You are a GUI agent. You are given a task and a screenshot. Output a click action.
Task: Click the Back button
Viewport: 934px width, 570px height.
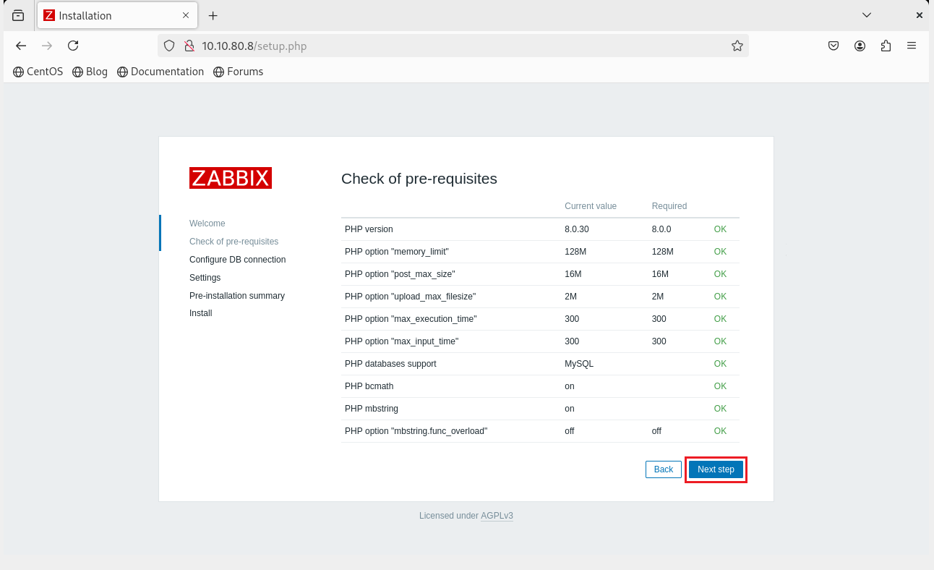pyautogui.click(x=664, y=469)
